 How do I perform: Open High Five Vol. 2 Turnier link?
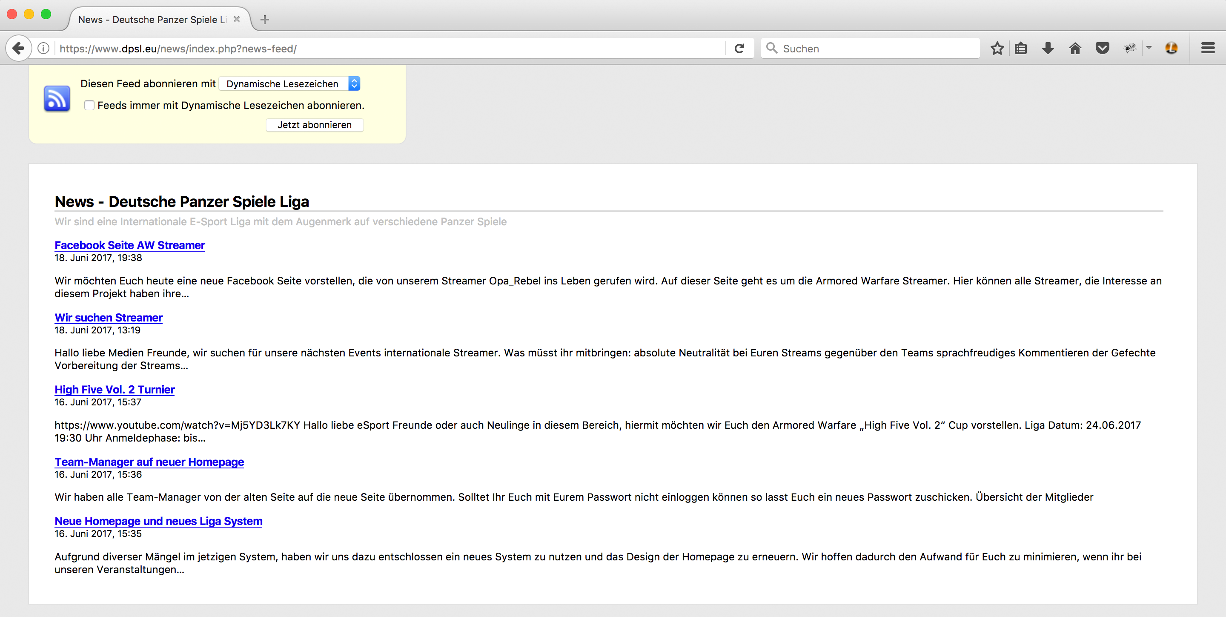pos(114,390)
